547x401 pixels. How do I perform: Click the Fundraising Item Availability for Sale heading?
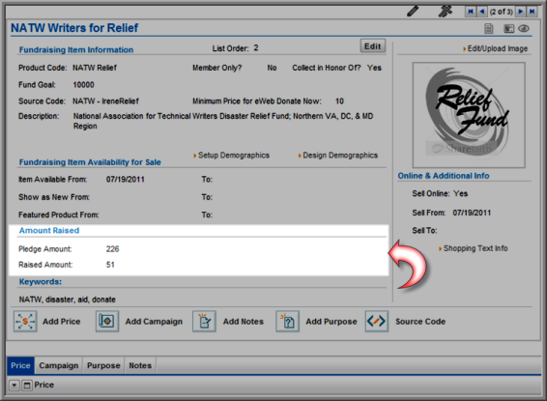click(90, 162)
